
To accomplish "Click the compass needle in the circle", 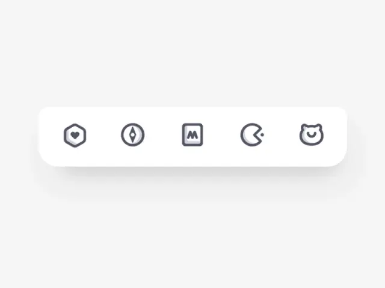I will click(133, 134).
